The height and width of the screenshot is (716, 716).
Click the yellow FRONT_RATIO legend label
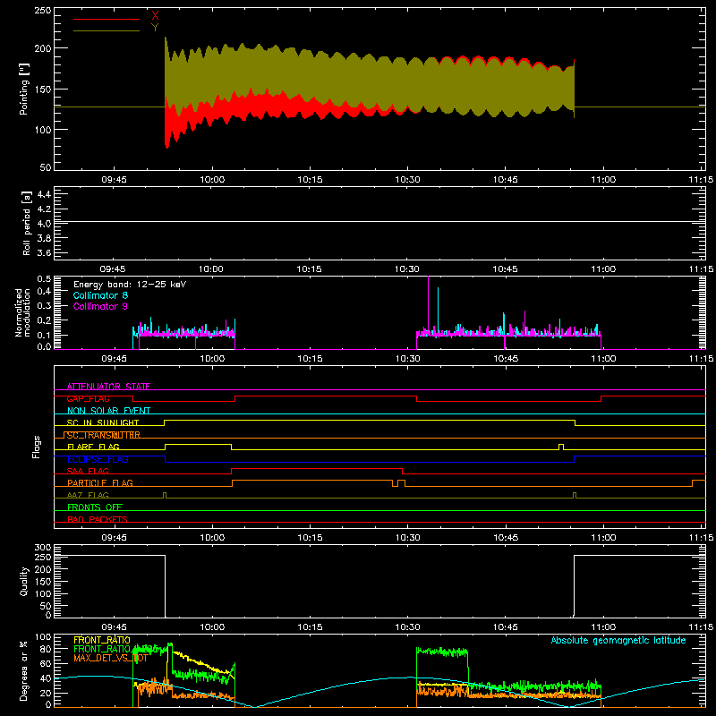[x=102, y=640]
